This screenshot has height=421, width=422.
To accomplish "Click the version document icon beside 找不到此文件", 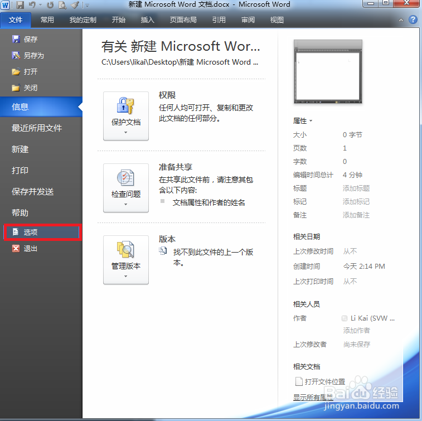I will pyautogui.click(x=163, y=251).
